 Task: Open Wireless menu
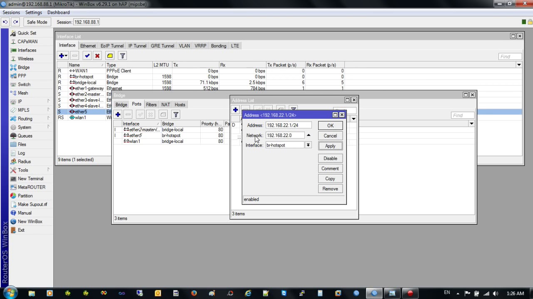coord(25,59)
